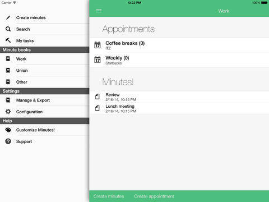The height and width of the screenshot is (202, 269).
Task: Tap the hamburger menu icon in green header
Action: click(99, 11)
